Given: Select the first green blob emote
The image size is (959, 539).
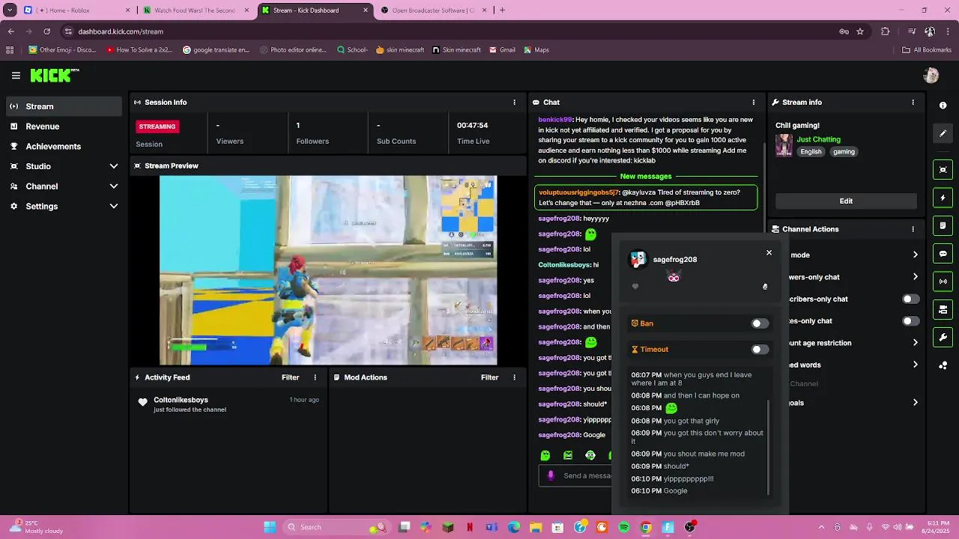Looking at the screenshot, I should [545, 455].
